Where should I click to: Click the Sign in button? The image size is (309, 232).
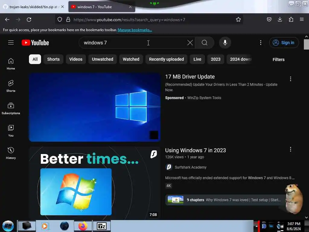(x=284, y=43)
